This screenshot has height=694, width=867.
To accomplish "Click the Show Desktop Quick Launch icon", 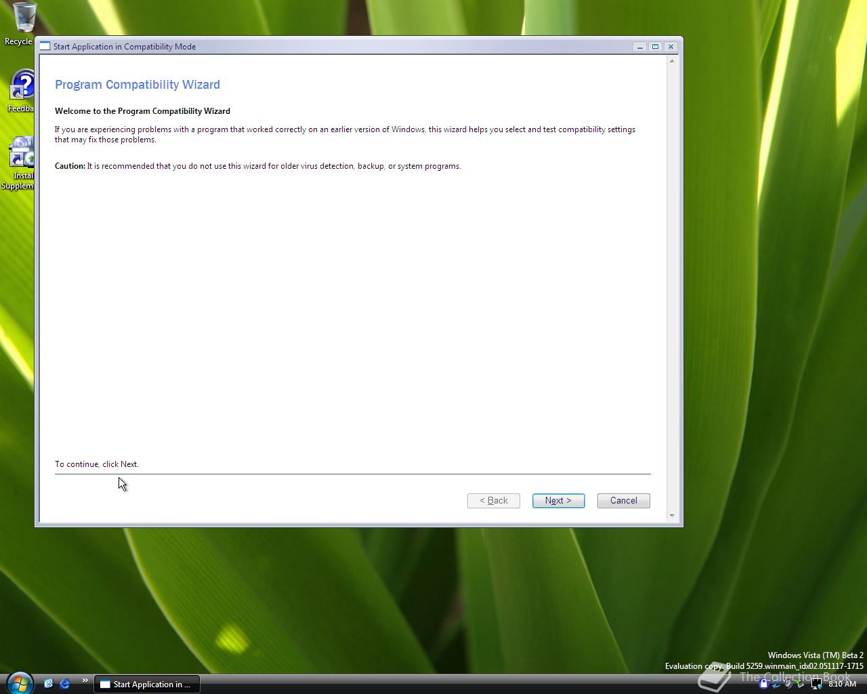I will 48,684.
